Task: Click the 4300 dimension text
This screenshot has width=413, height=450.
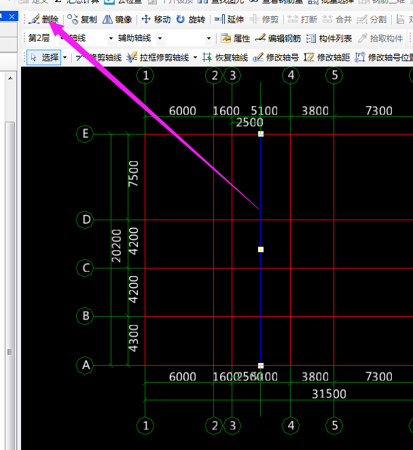Action: [133, 338]
